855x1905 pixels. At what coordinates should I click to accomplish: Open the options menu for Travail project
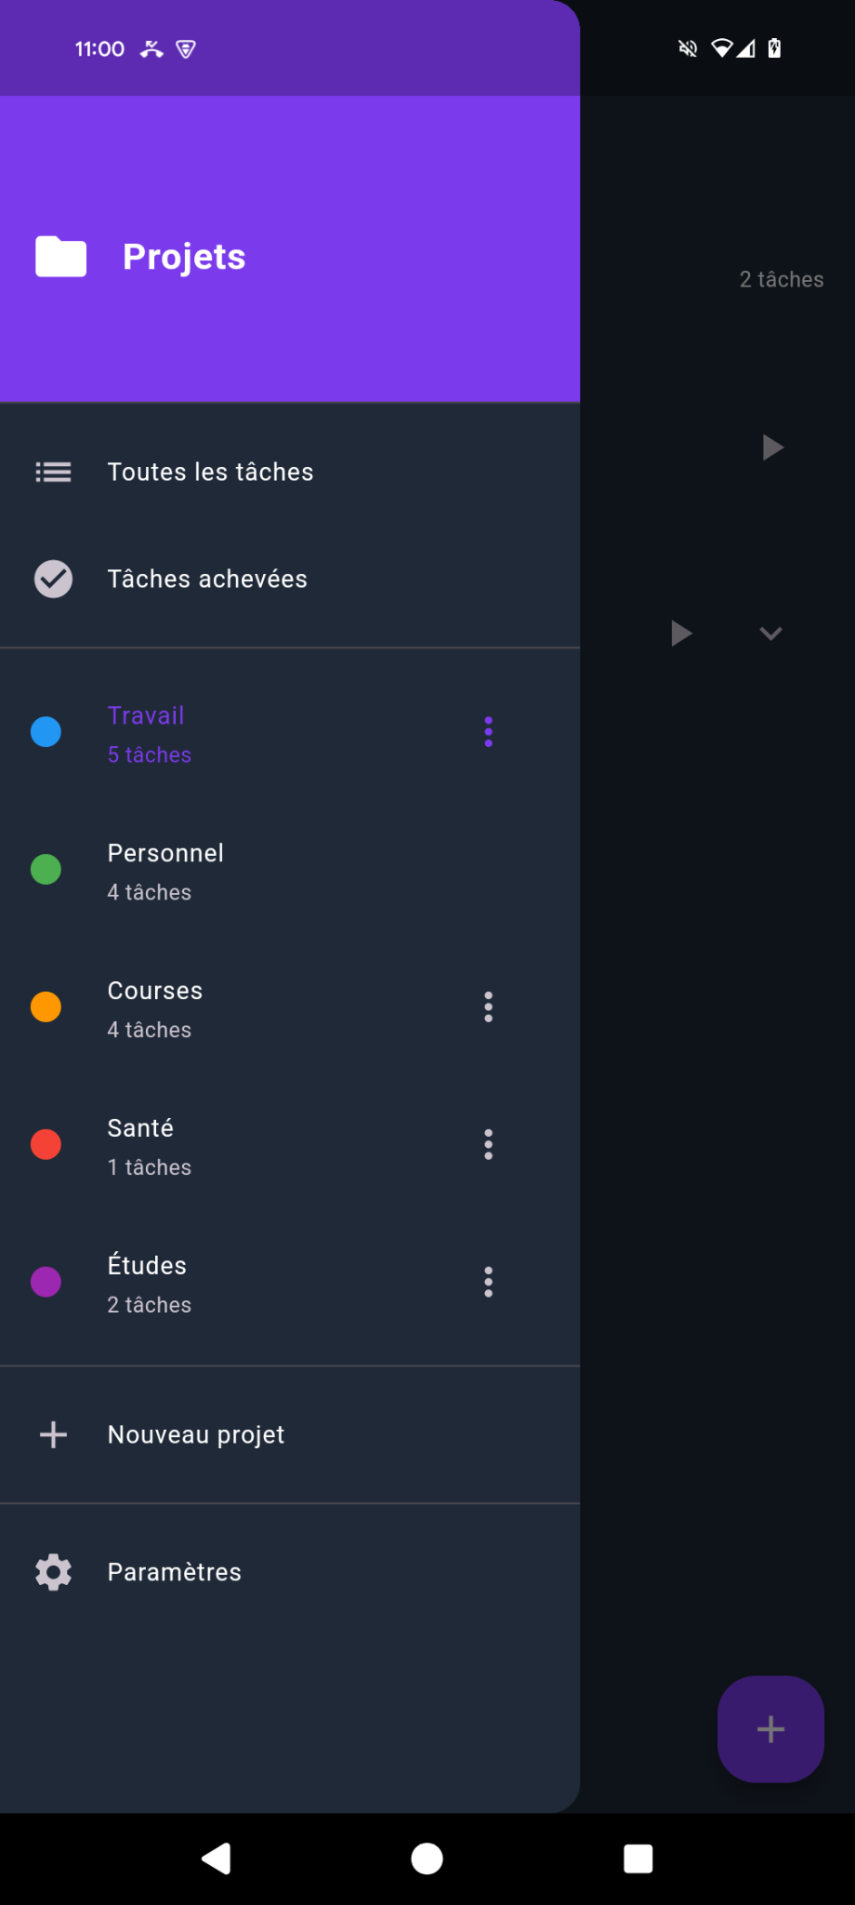tap(488, 731)
